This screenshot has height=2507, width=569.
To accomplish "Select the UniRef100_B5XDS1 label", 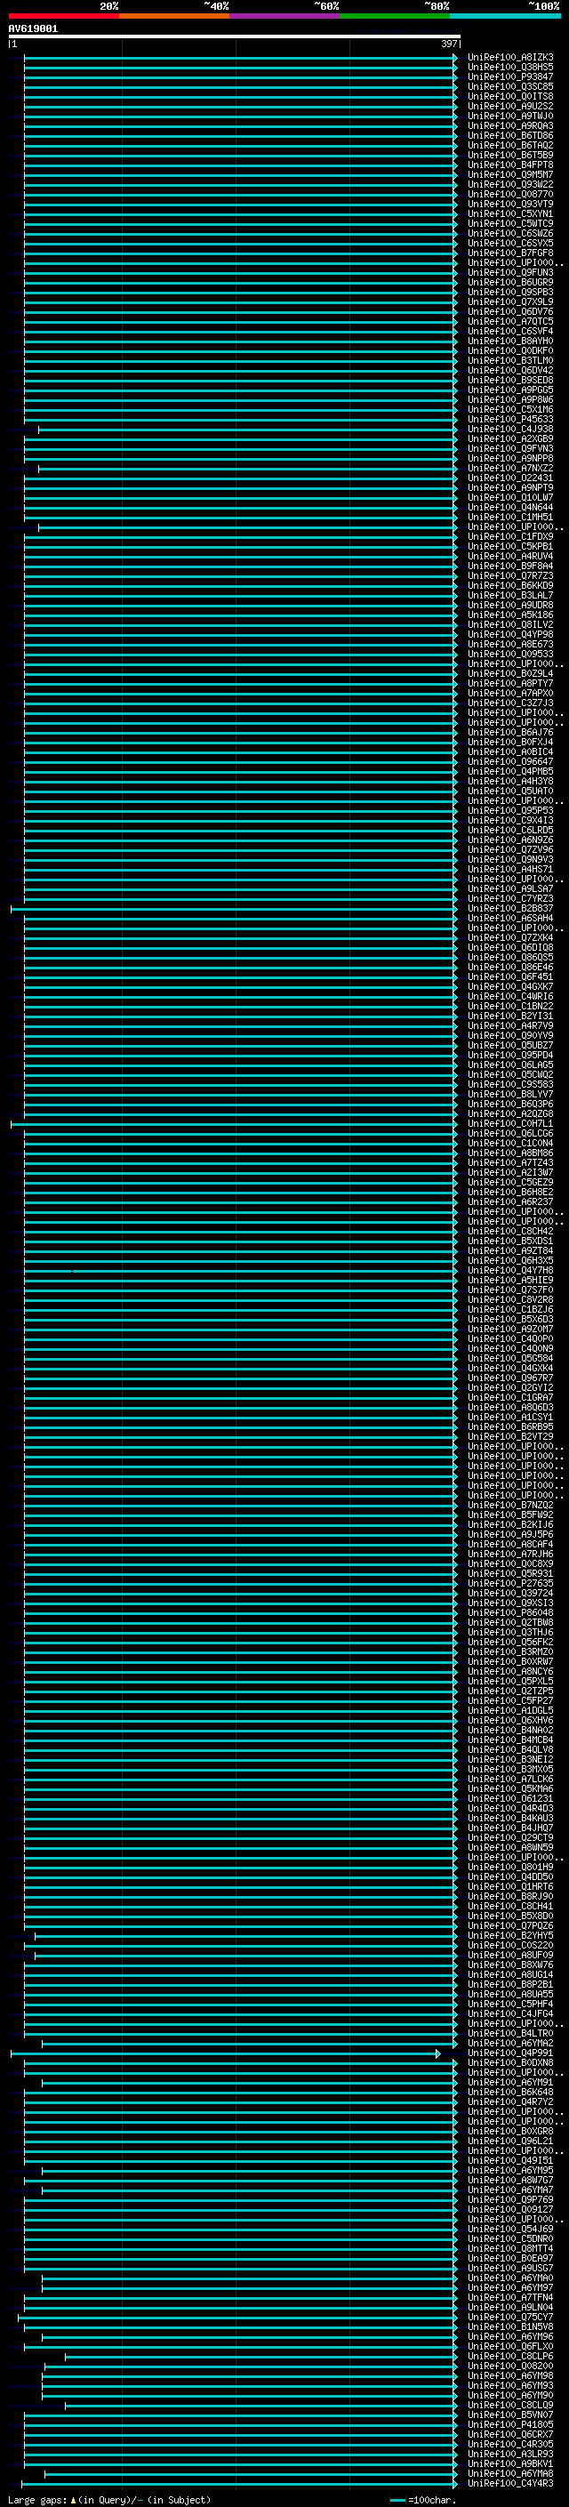I will click(510, 1241).
